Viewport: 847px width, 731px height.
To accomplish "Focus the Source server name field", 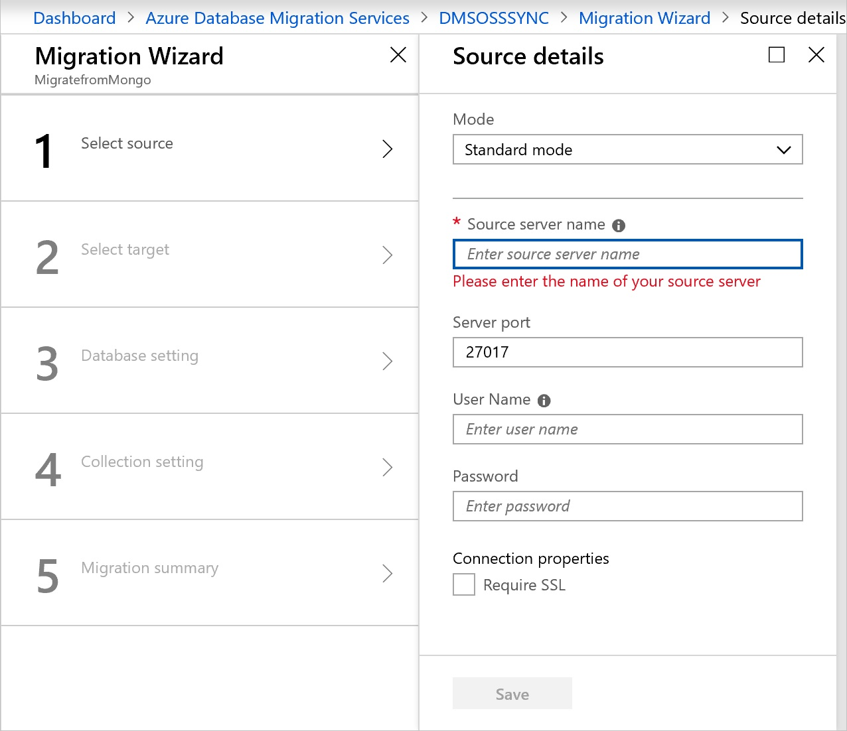I will pos(627,255).
